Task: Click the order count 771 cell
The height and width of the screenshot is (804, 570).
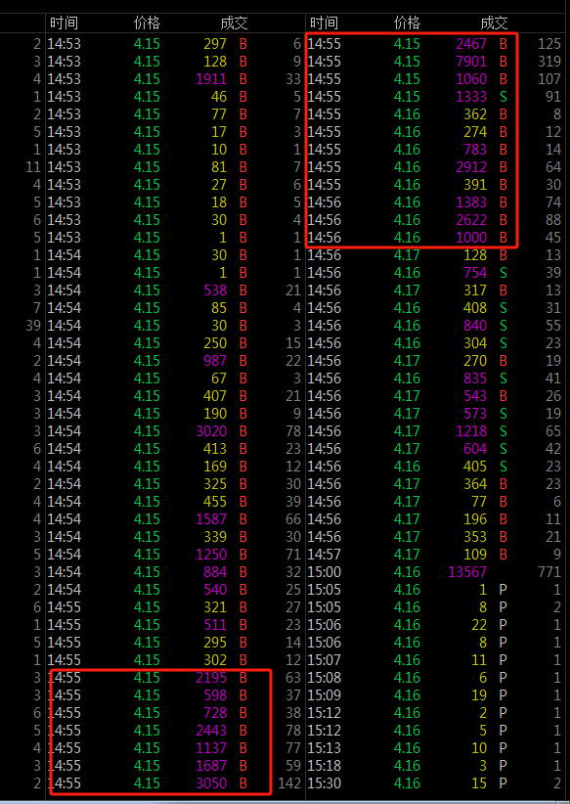Action: tap(549, 572)
